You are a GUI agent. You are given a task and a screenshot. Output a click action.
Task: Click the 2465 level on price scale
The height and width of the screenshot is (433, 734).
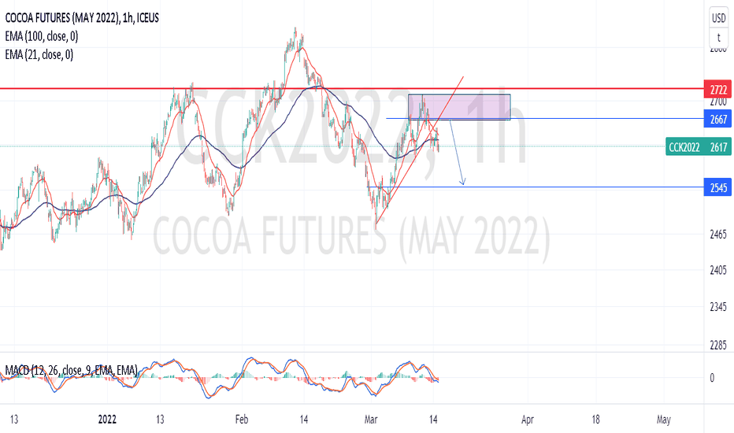pos(718,234)
